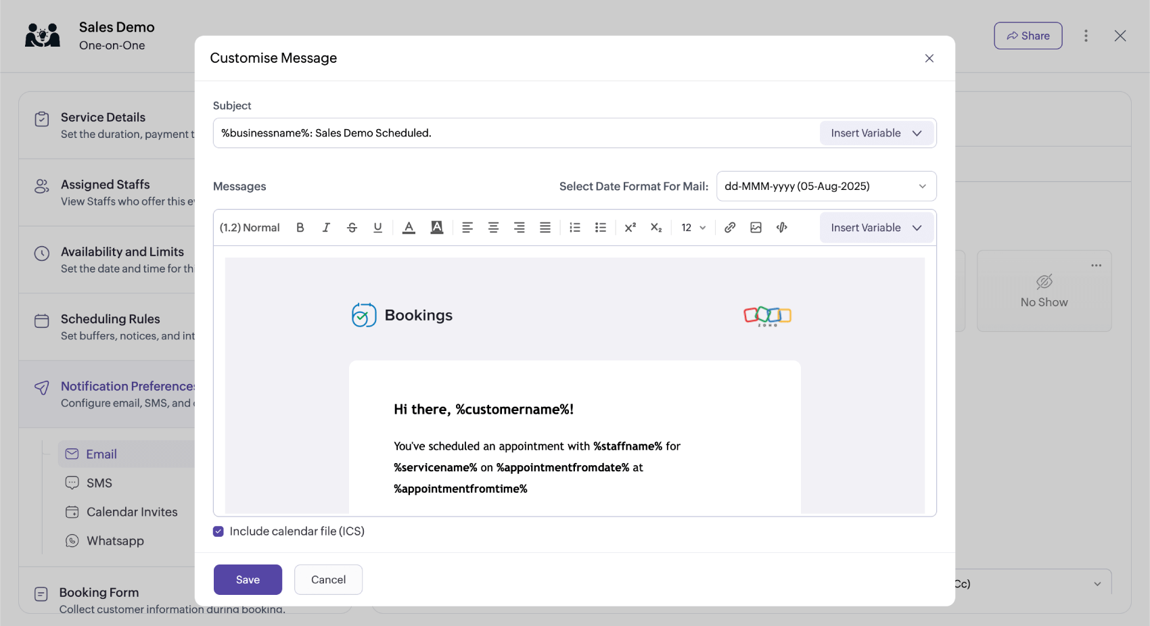1150x626 pixels.
Task: Select the subscript formatting icon
Action: click(655, 227)
